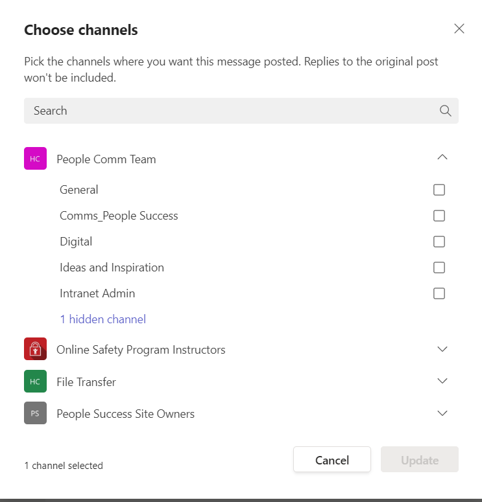482x502 pixels.
Task: Click the Update button
Action: click(420, 461)
